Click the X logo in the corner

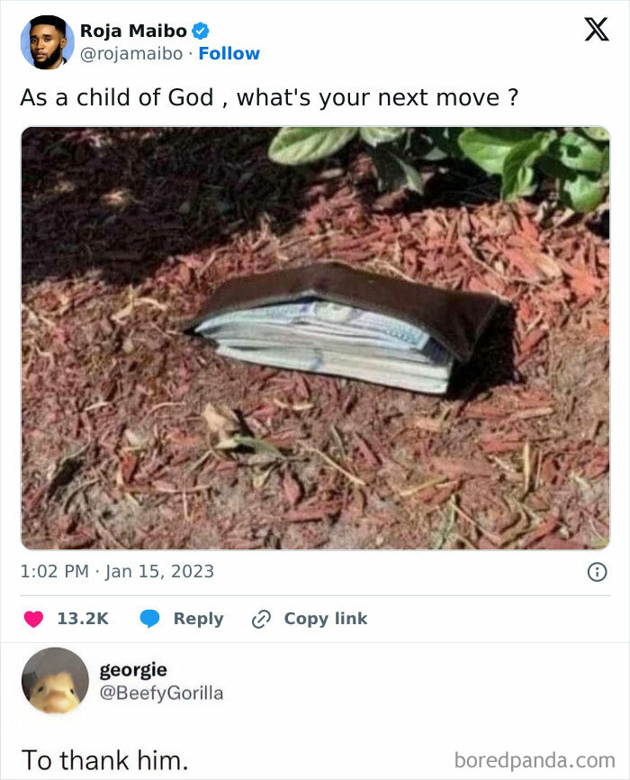tap(596, 30)
